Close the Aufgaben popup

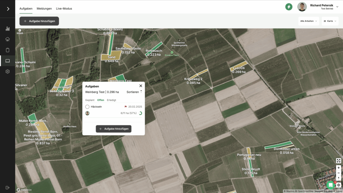(x=141, y=86)
